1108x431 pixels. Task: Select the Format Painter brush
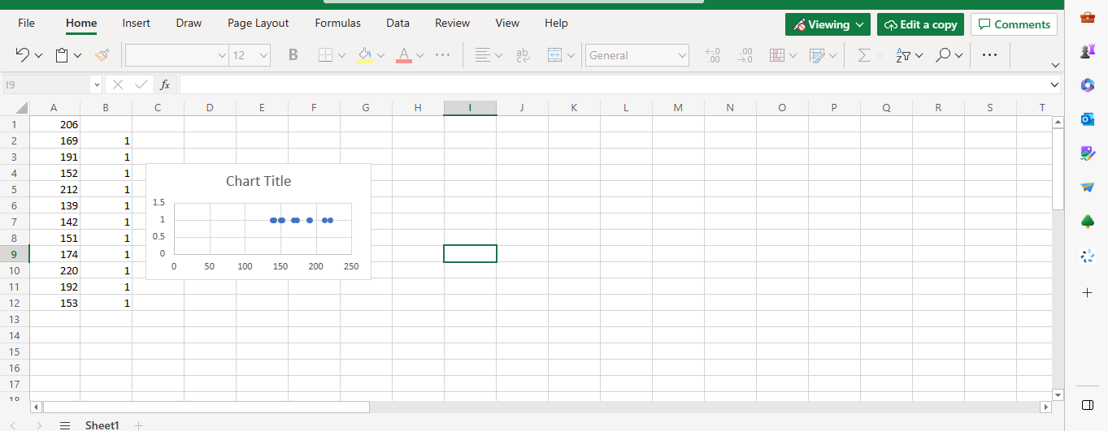click(102, 55)
